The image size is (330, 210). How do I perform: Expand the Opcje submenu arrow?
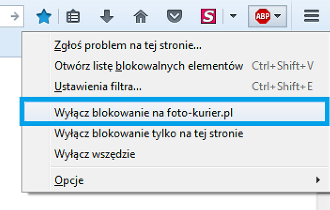coord(318,180)
